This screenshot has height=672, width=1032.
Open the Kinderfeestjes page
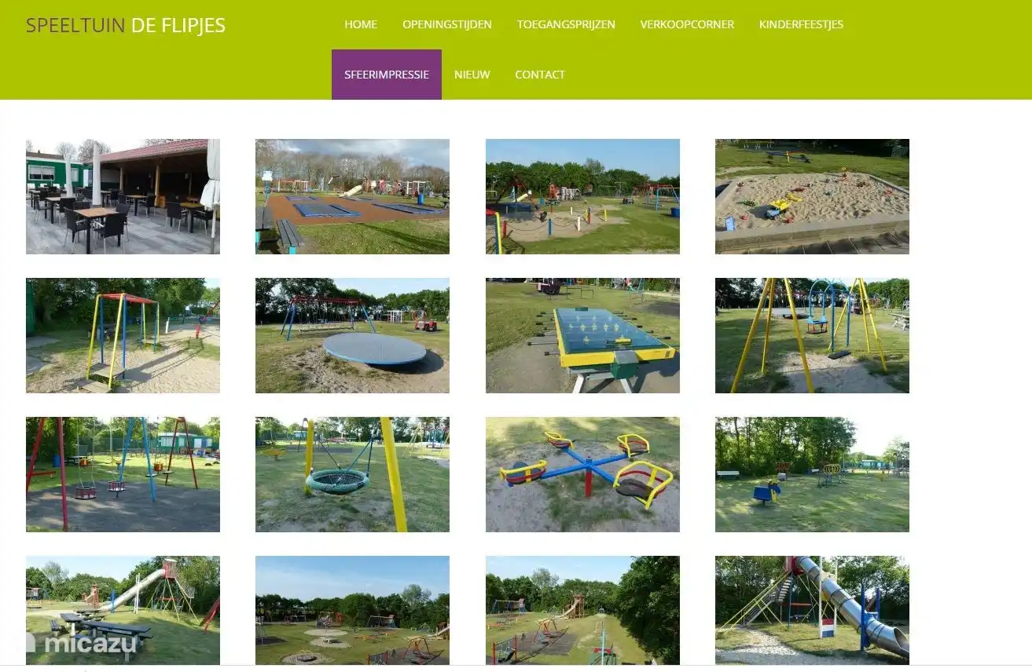click(801, 24)
